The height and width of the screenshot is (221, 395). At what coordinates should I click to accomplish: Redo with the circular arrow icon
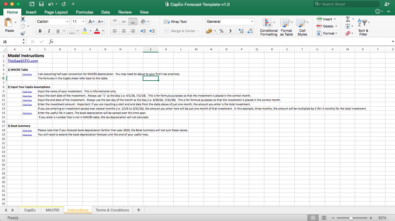pyautogui.click(x=64, y=4)
